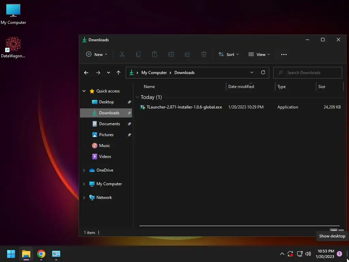Open the notification count badge
349x262 pixels.
339,254
